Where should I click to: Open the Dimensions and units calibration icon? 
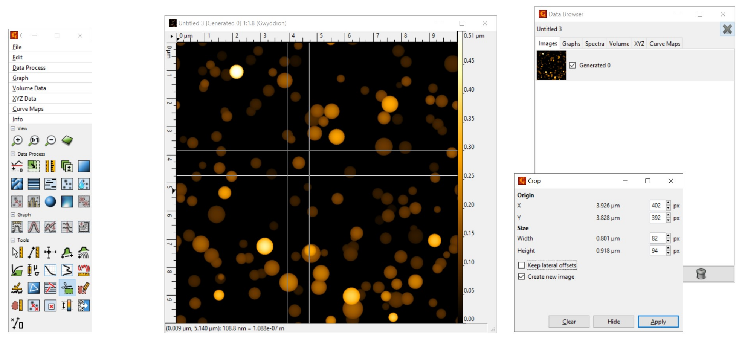pos(50,166)
